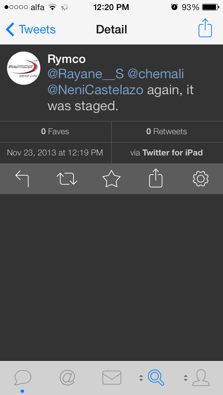This screenshot has height=395, width=223.
Task: Tap arrows beside the profile tab
Action: click(x=186, y=378)
